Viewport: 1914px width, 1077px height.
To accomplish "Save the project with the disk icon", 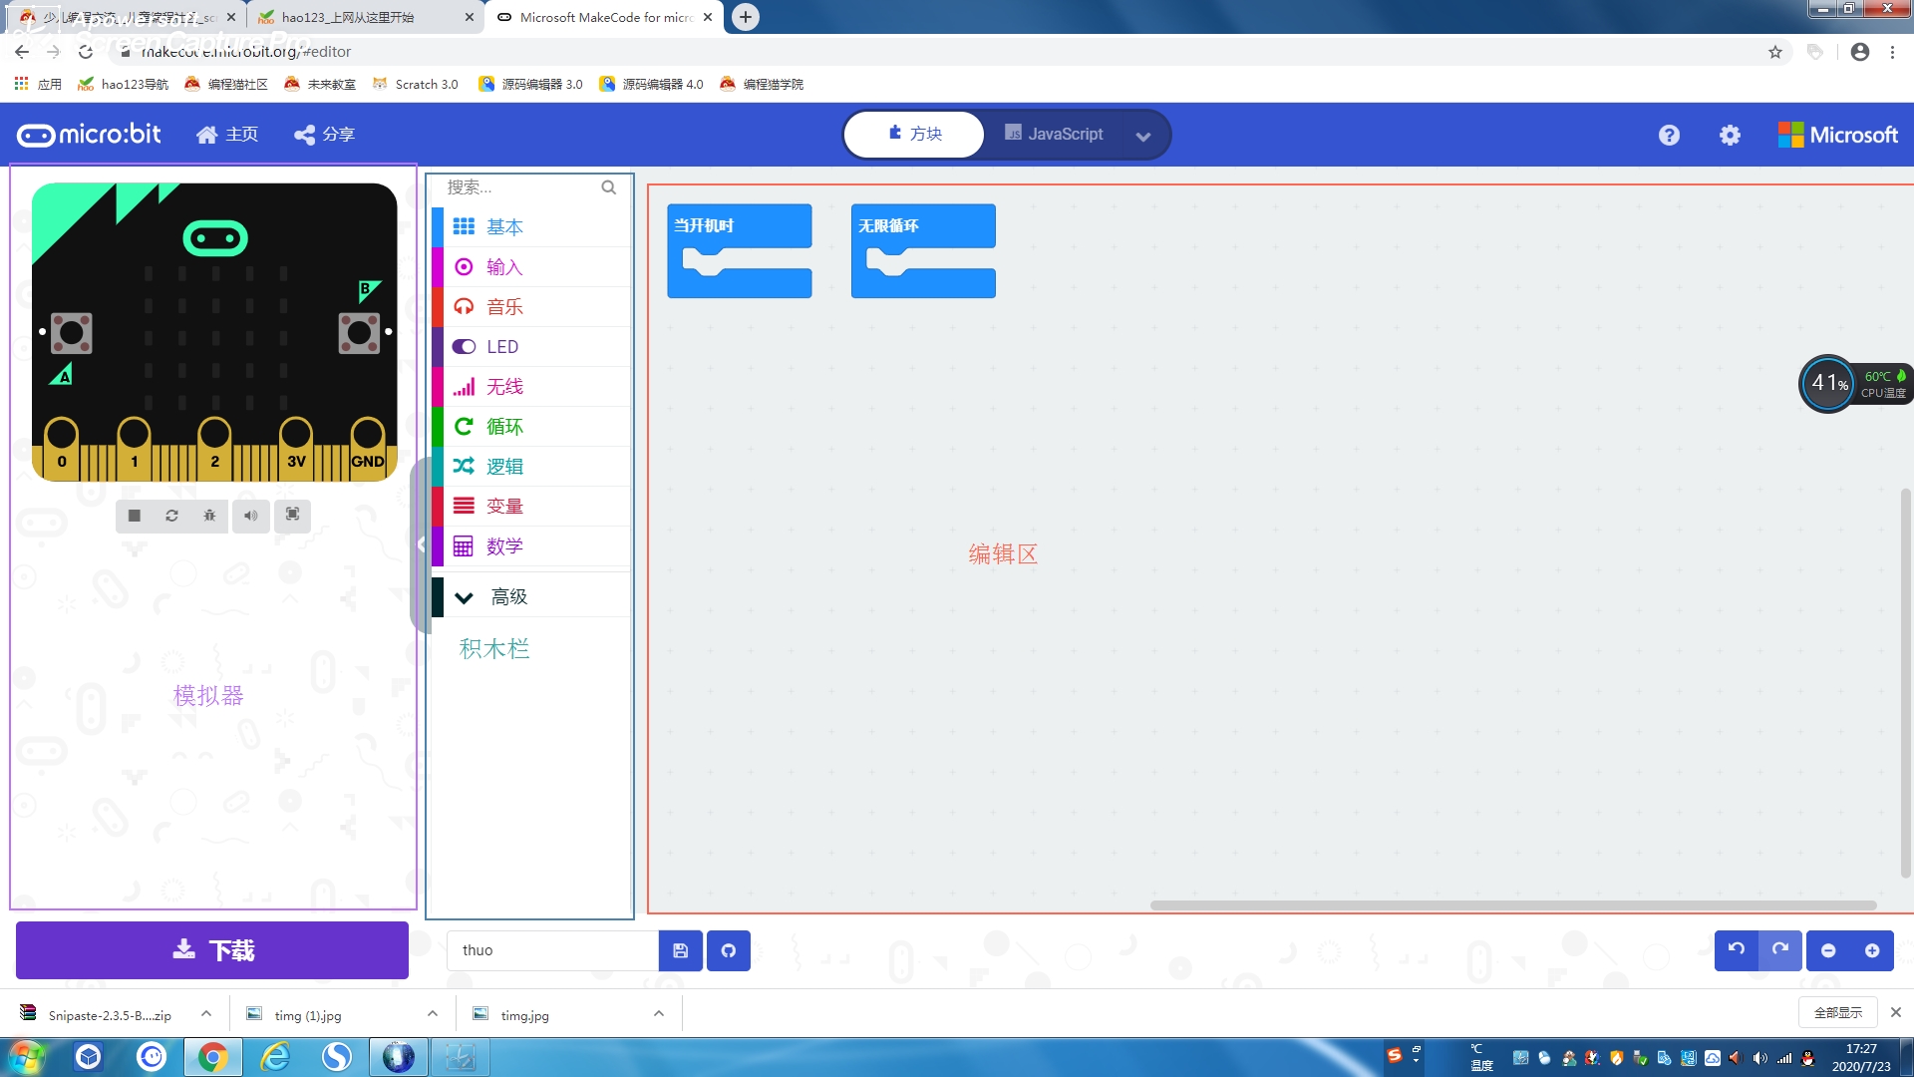I will tap(681, 951).
